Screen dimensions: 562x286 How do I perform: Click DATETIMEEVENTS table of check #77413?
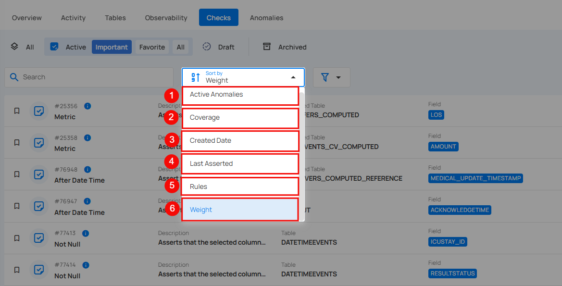point(309,243)
